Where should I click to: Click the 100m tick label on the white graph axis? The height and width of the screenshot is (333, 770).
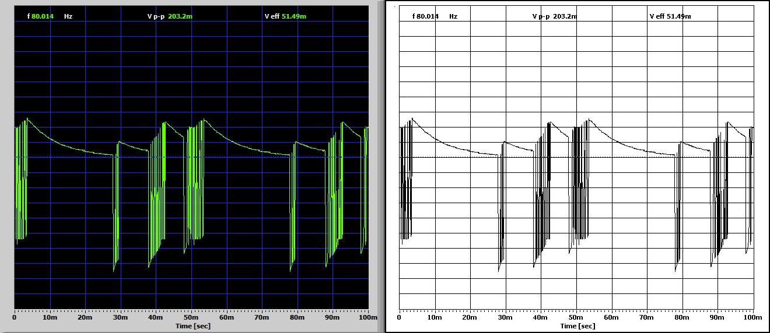[x=752, y=318]
